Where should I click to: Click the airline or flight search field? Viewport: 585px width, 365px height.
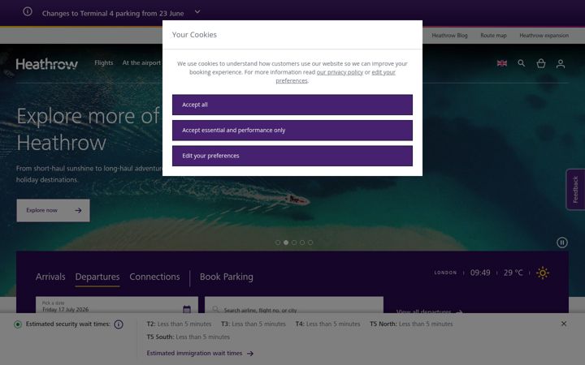pyautogui.click(x=294, y=306)
